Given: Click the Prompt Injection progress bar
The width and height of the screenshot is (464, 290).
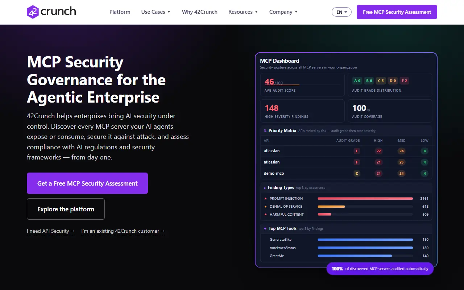Looking at the screenshot, I should [x=365, y=199].
